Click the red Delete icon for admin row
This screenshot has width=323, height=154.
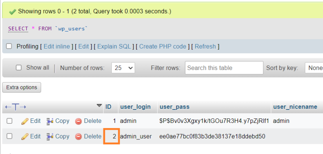pos(78,121)
